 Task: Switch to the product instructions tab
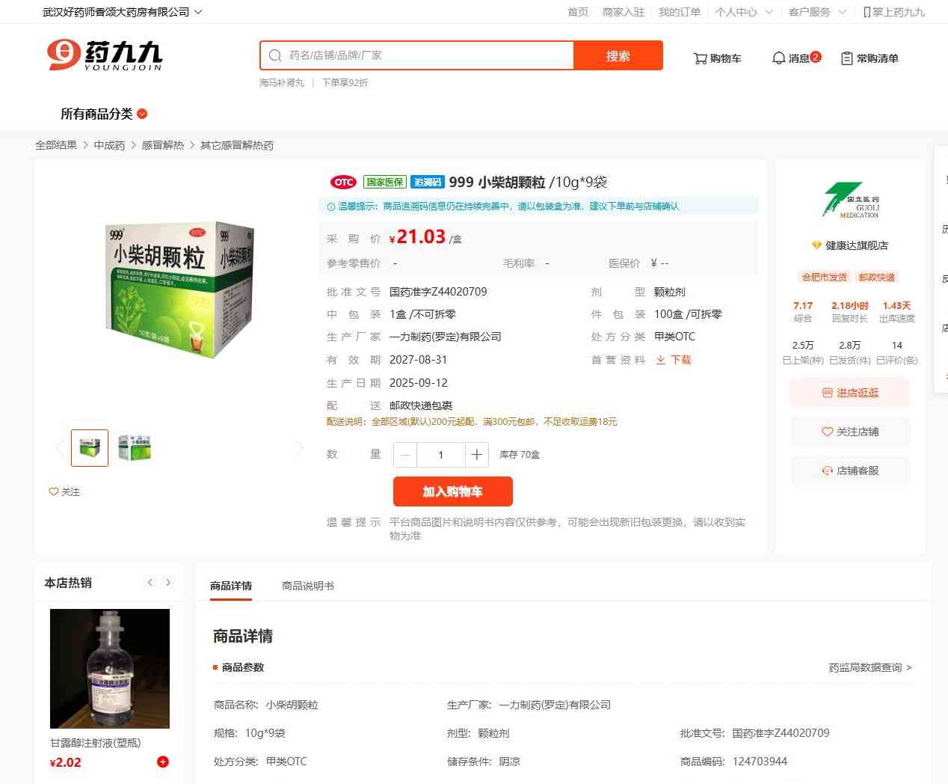[x=308, y=586]
